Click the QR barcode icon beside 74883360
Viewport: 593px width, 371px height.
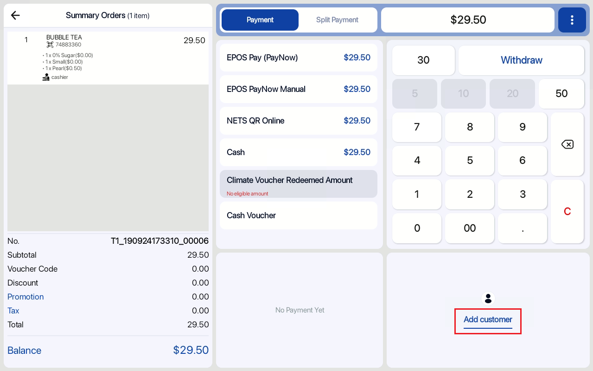click(50, 45)
